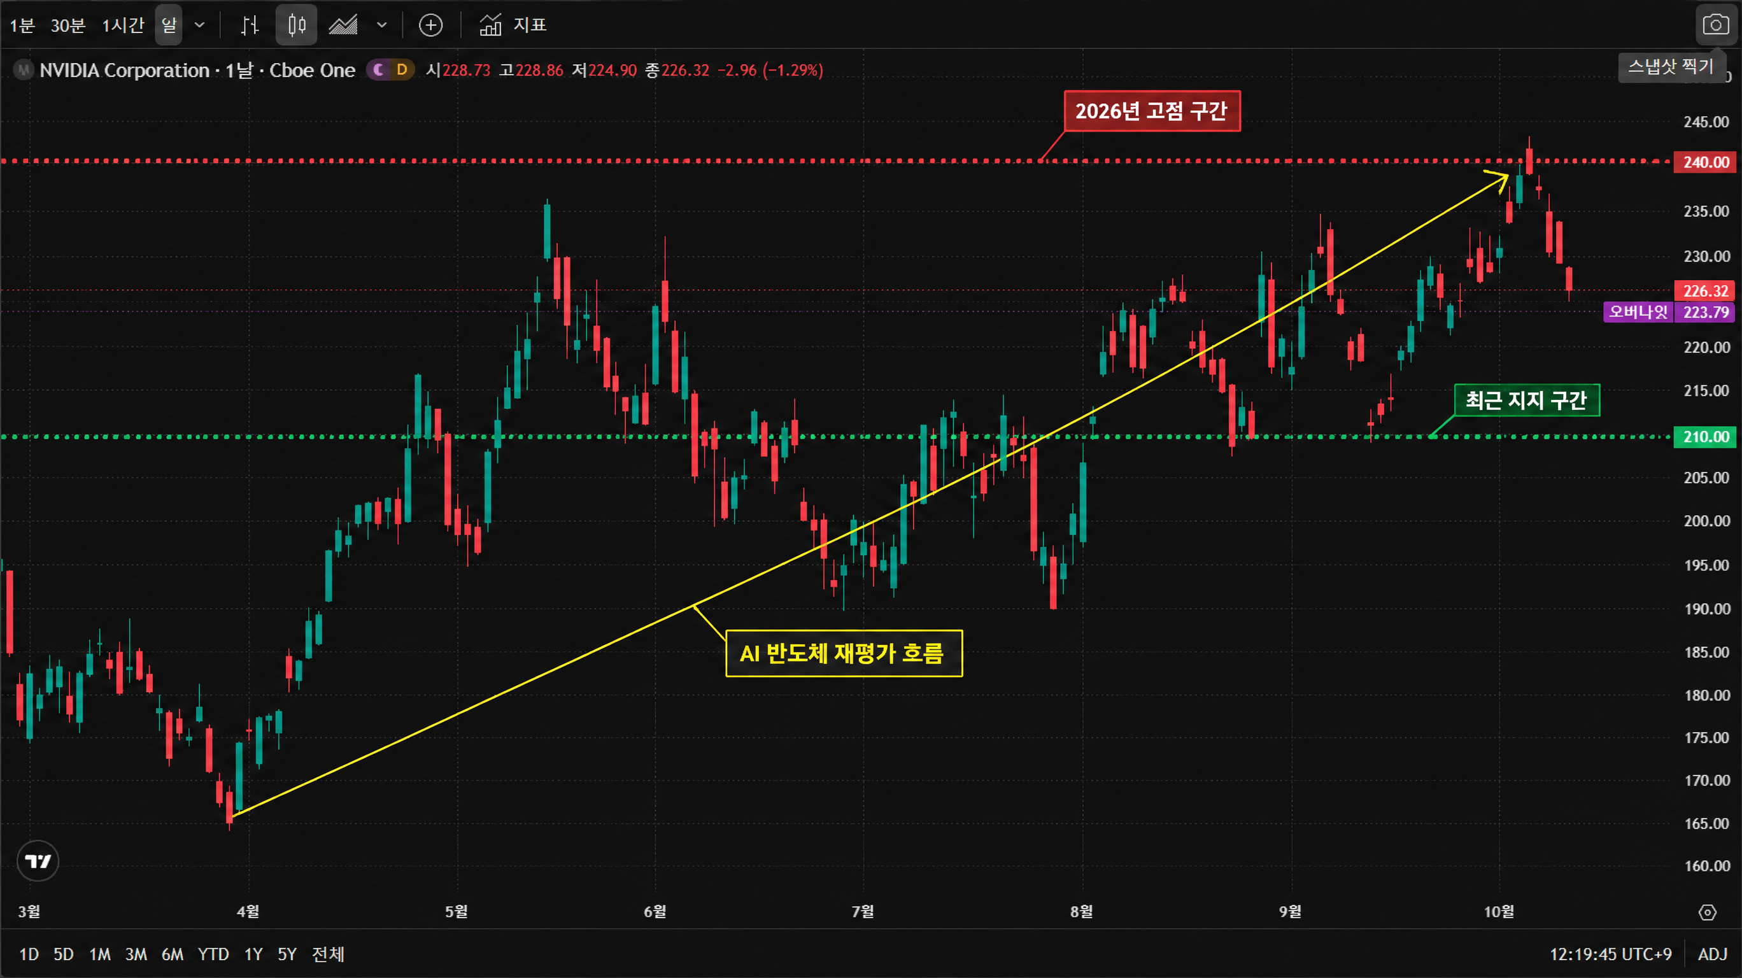Select the bar chart style icon
Viewport: 1742px width, 978px height.
[250, 25]
